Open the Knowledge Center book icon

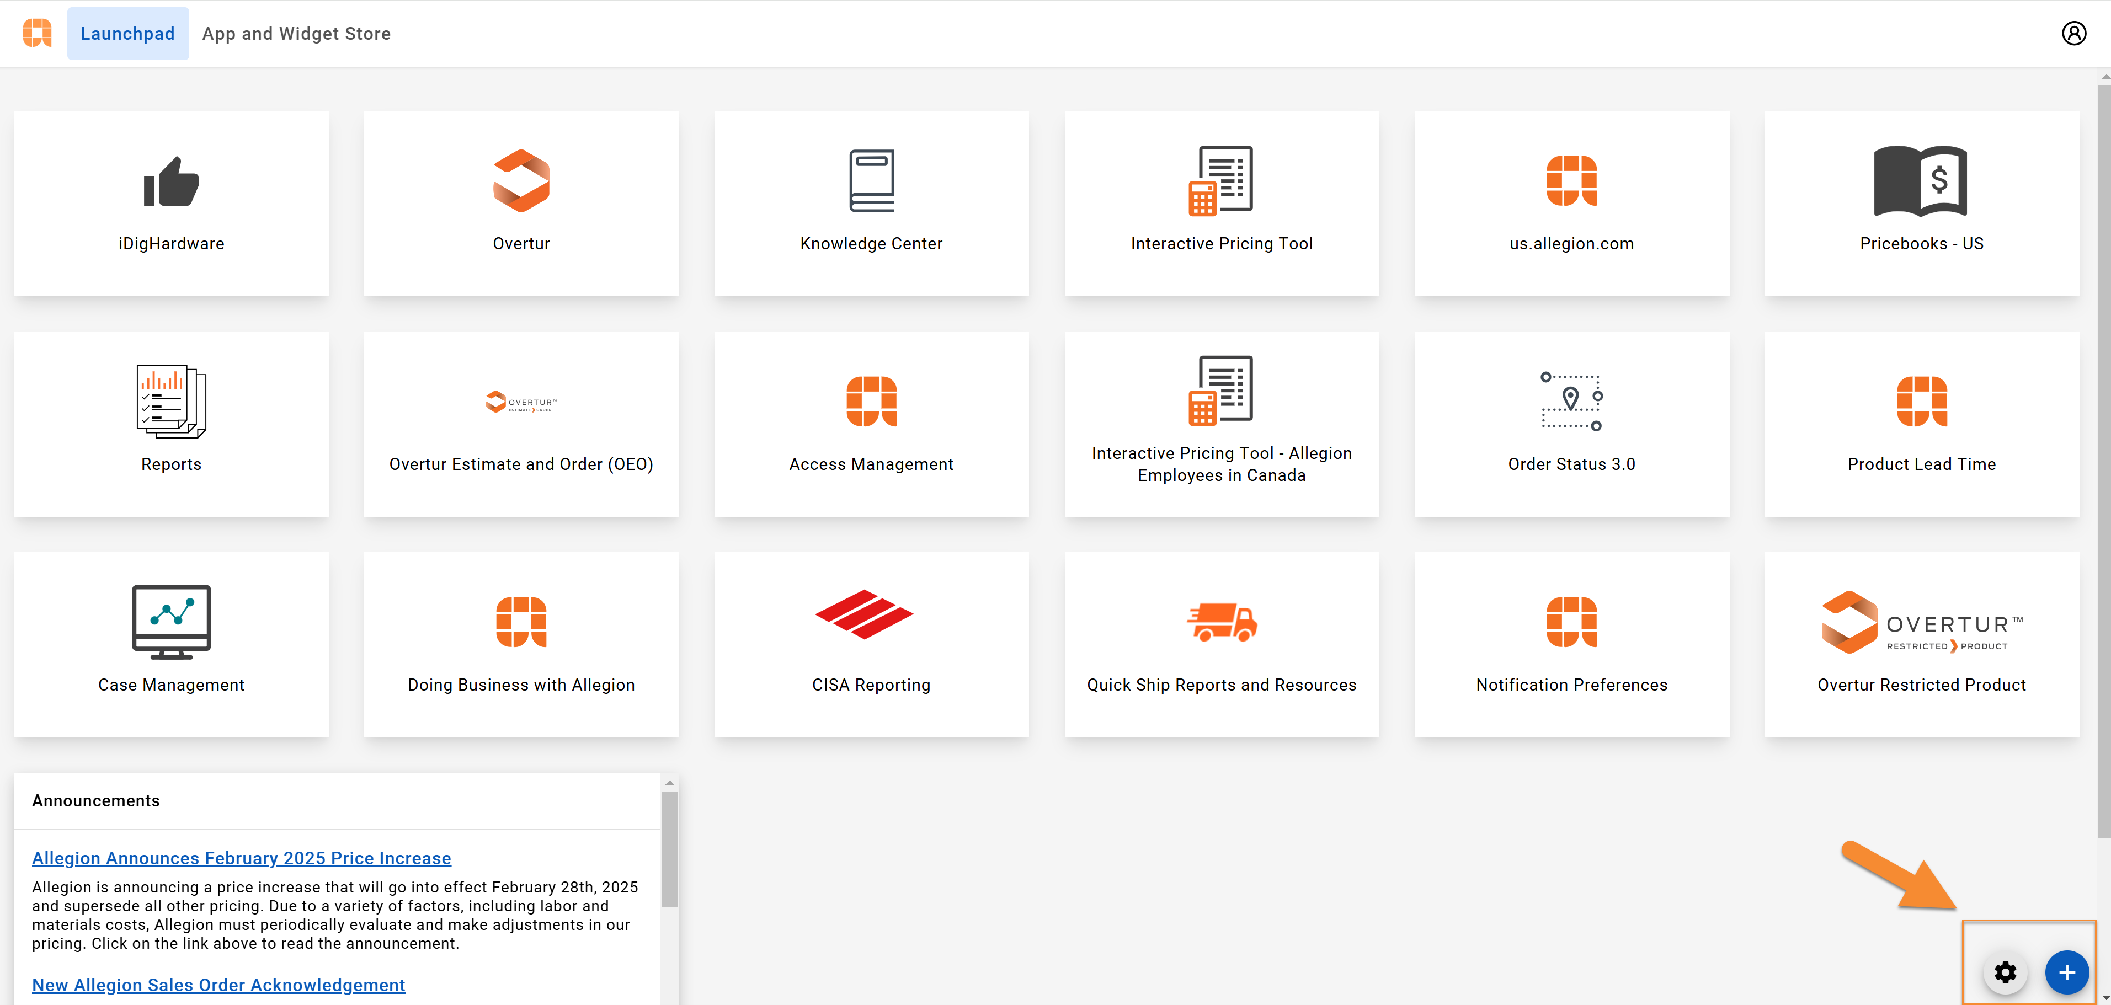[x=871, y=181]
